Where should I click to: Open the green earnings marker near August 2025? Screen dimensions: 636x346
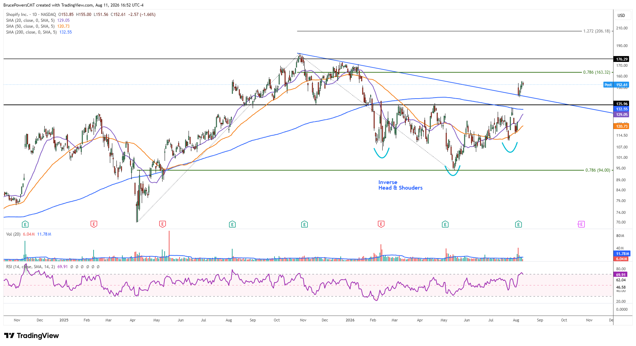point(232,224)
